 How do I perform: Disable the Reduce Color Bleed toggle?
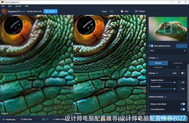182,104
